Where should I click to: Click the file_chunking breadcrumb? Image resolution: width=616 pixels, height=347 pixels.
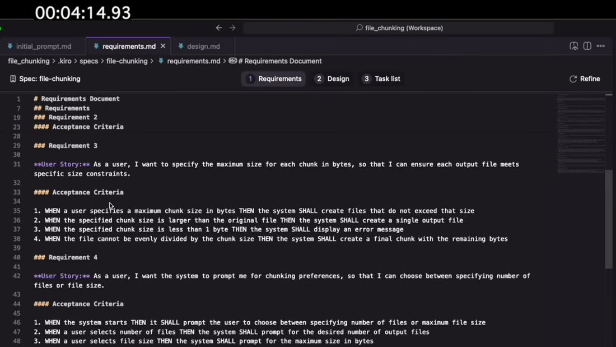(29, 61)
